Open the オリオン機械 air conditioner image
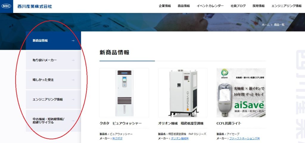The image size is (305, 143). [183, 93]
